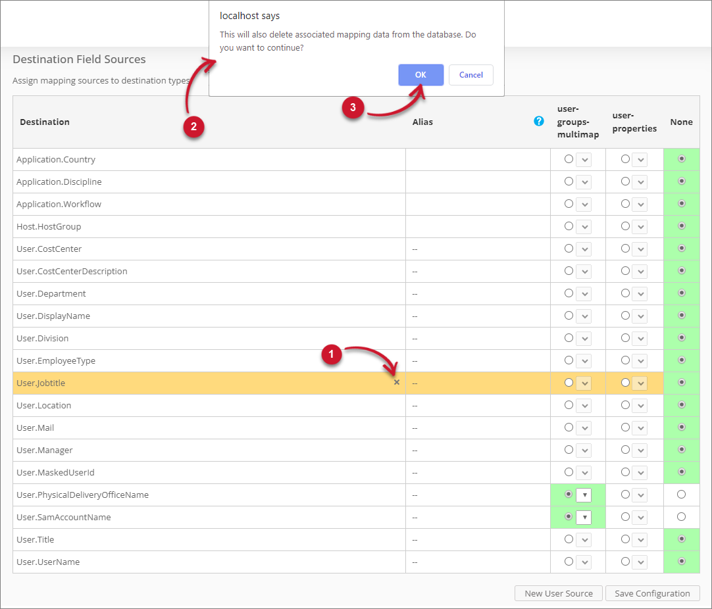Choose user-groups-multimap radio for User.Manager
The width and height of the screenshot is (712, 609).
point(569,450)
